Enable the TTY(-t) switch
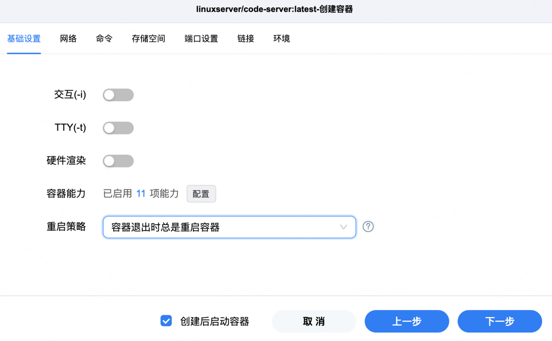The image size is (552, 341). tap(118, 128)
